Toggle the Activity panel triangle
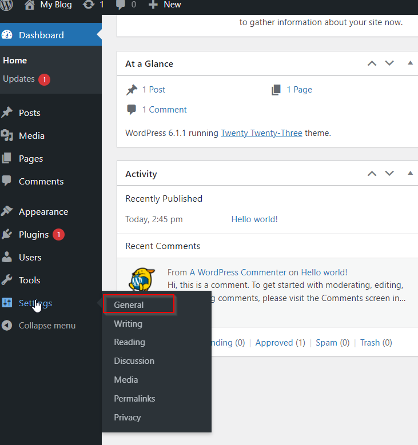 coord(410,173)
